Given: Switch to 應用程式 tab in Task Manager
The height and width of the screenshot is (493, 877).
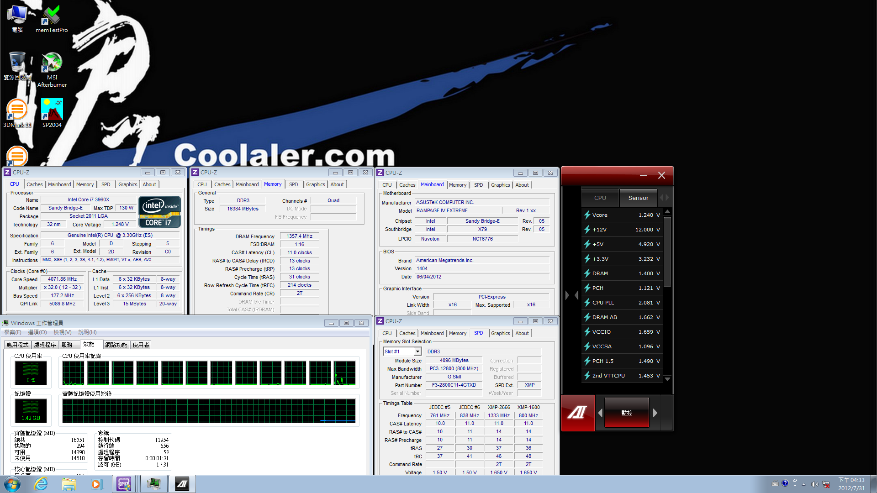Looking at the screenshot, I should (18, 345).
